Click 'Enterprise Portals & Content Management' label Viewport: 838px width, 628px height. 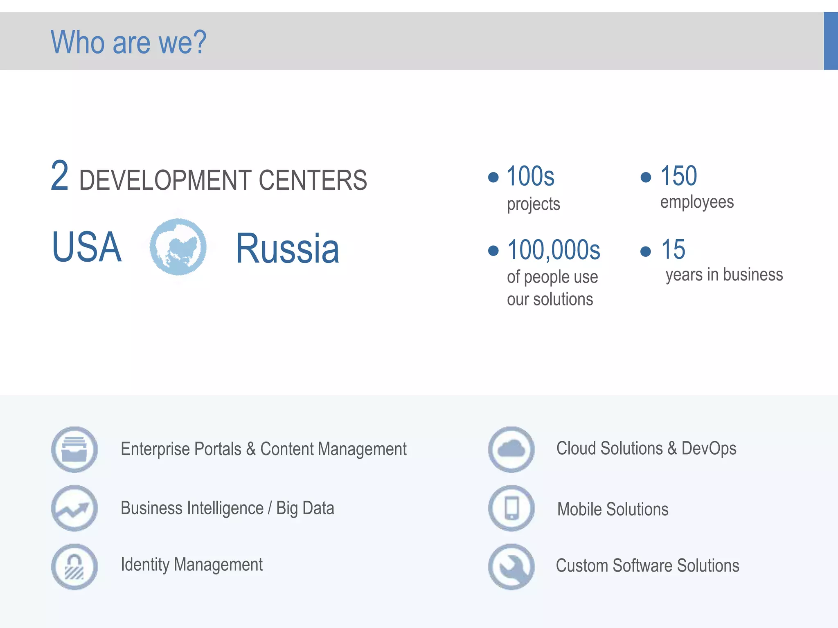pyautogui.click(x=264, y=449)
